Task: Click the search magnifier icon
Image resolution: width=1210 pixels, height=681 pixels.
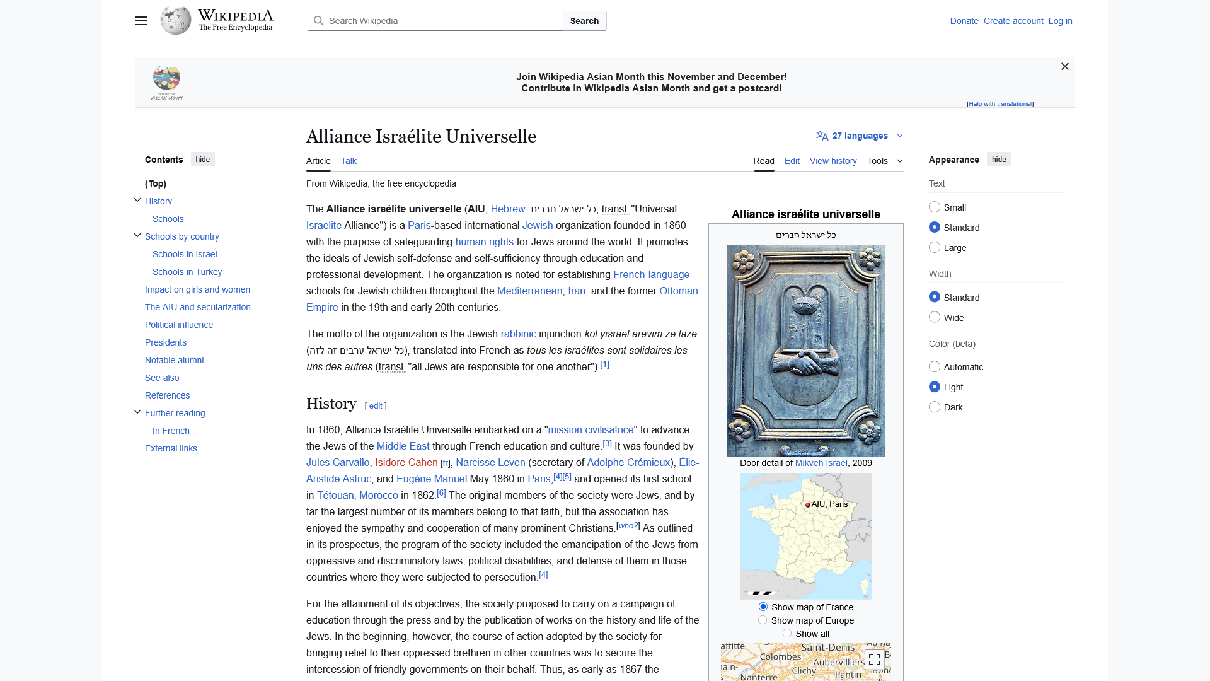Action: click(x=320, y=21)
